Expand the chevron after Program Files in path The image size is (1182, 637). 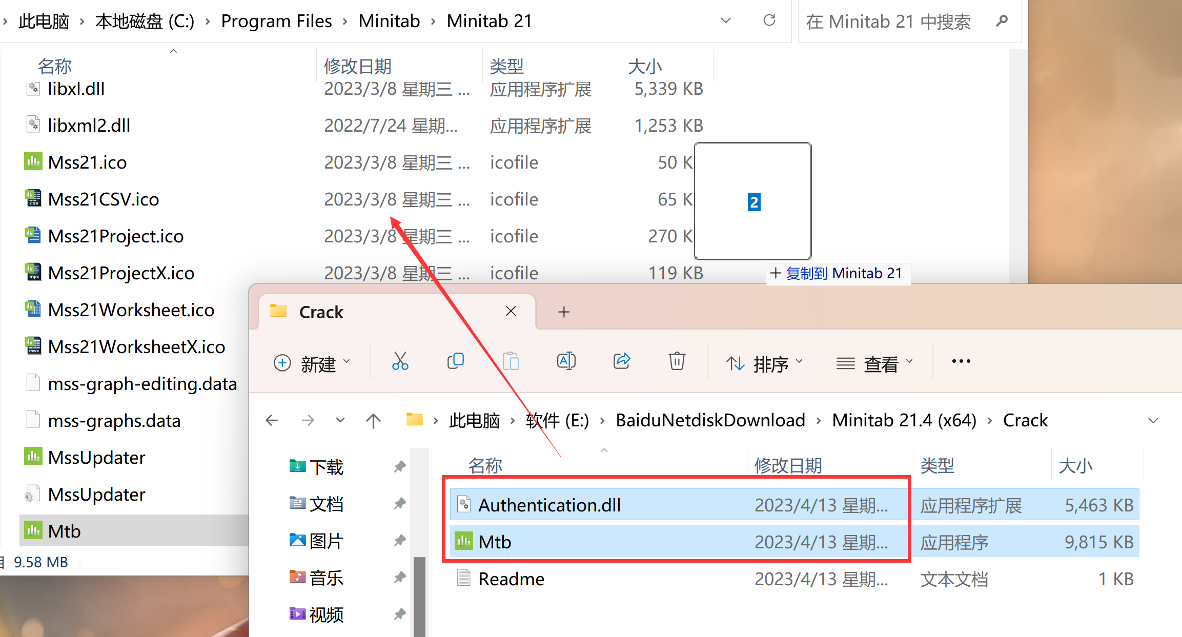point(345,21)
